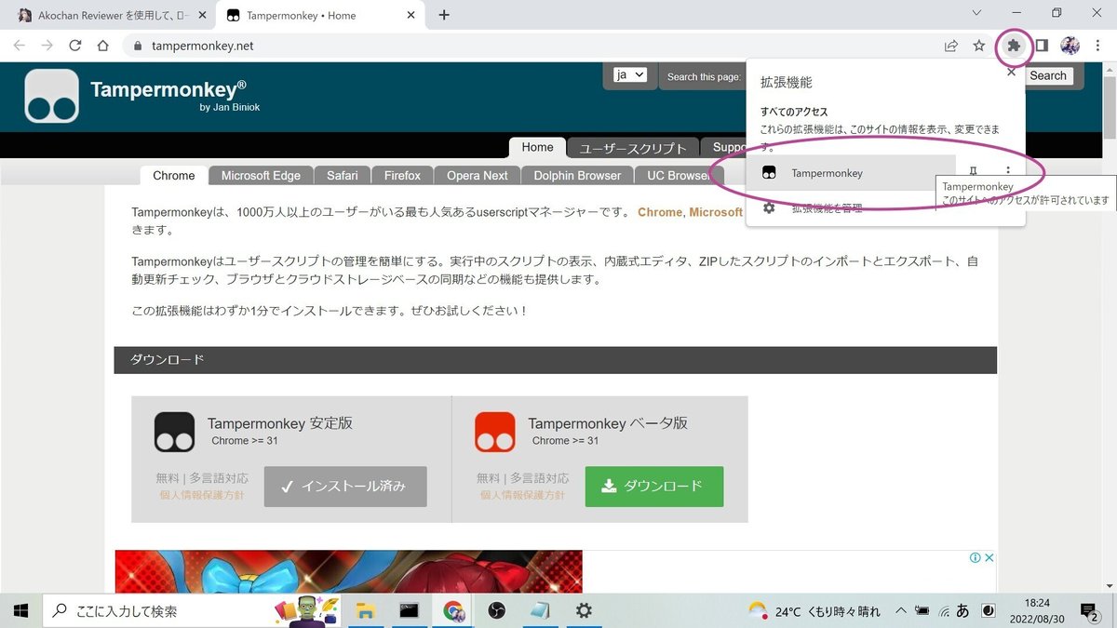Open the tab search dropdown arrow

[x=976, y=13]
